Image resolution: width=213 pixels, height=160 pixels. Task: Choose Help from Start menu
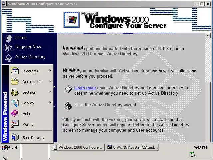[31, 114]
